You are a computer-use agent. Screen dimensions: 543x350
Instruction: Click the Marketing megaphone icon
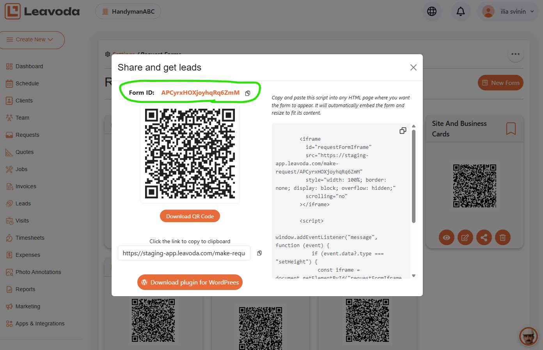pyautogui.click(x=9, y=307)
